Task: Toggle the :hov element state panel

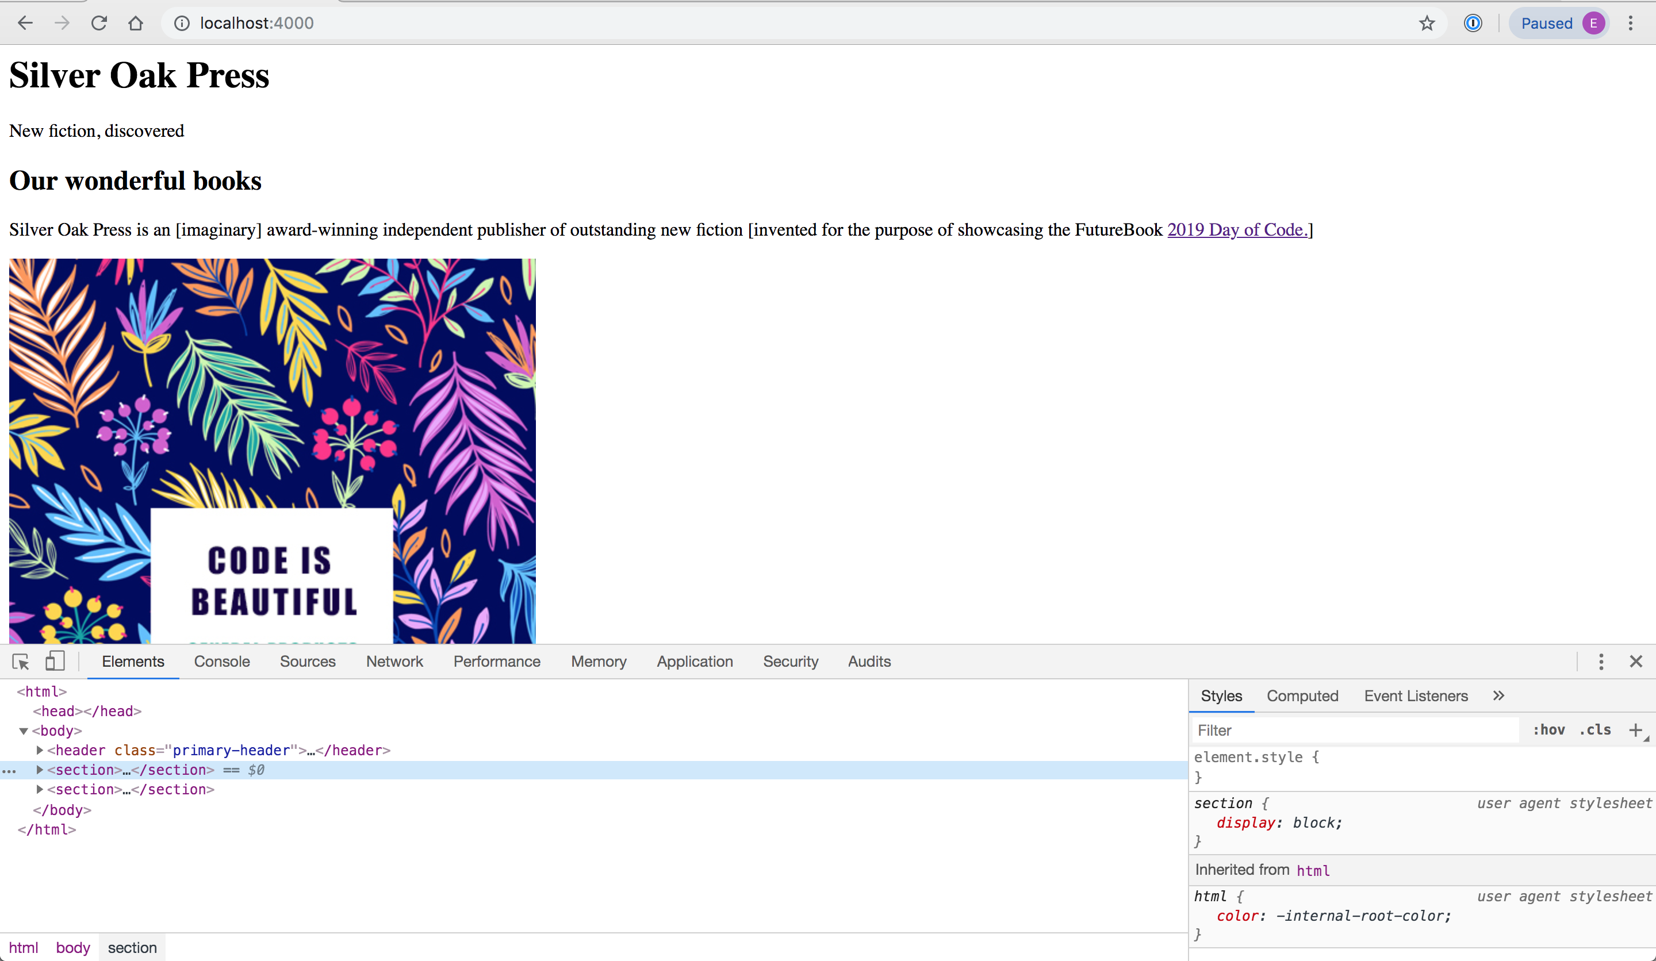Action: (1548, 730)
